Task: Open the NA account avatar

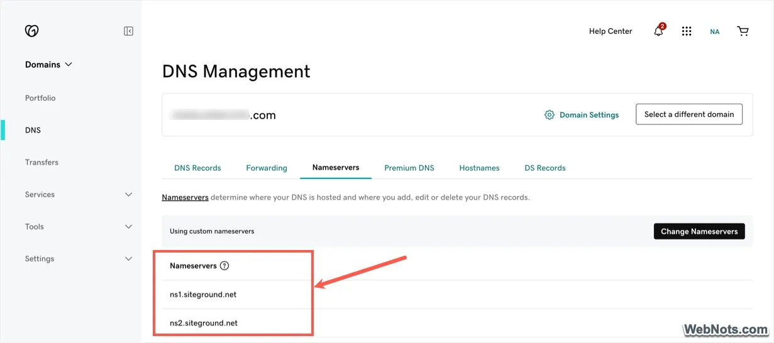Action: pyautogui.click(x=714, y=31)
